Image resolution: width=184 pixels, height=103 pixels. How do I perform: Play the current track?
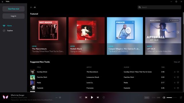tap(92, 97)
